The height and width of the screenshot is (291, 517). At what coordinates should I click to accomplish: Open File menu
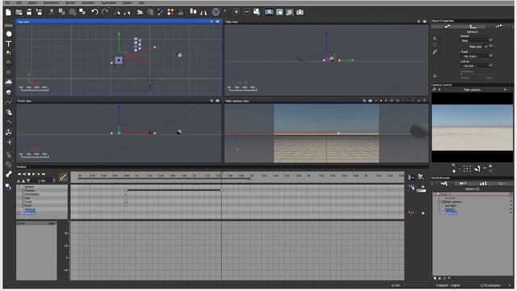click(x=8, y=2)
